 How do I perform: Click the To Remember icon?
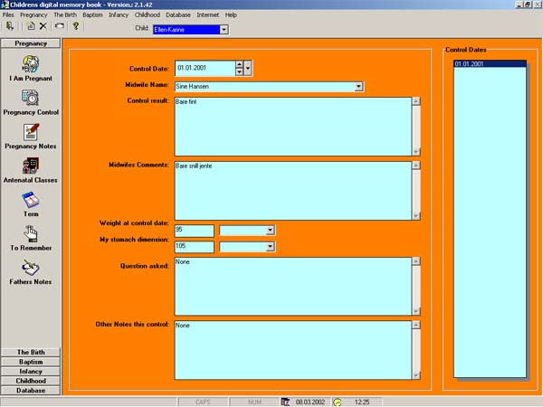click(x=31, y=234)
